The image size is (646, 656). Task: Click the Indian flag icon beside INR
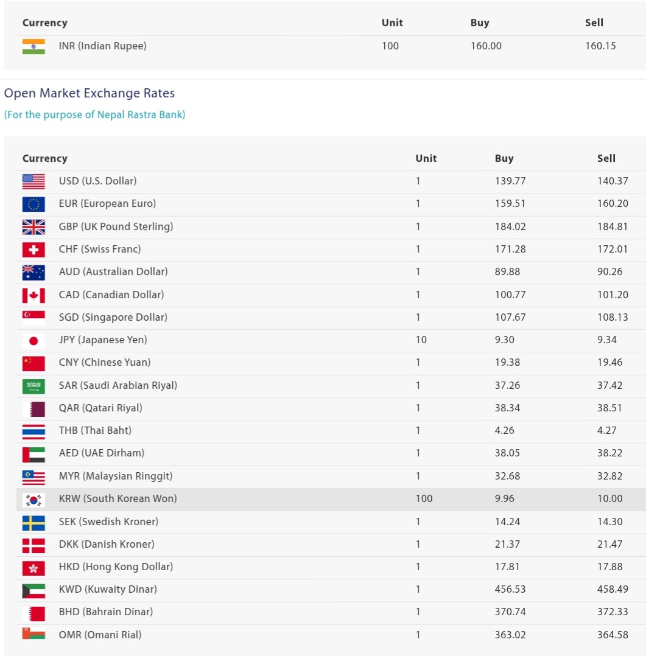pyautogui.click(x=33, y=46)
